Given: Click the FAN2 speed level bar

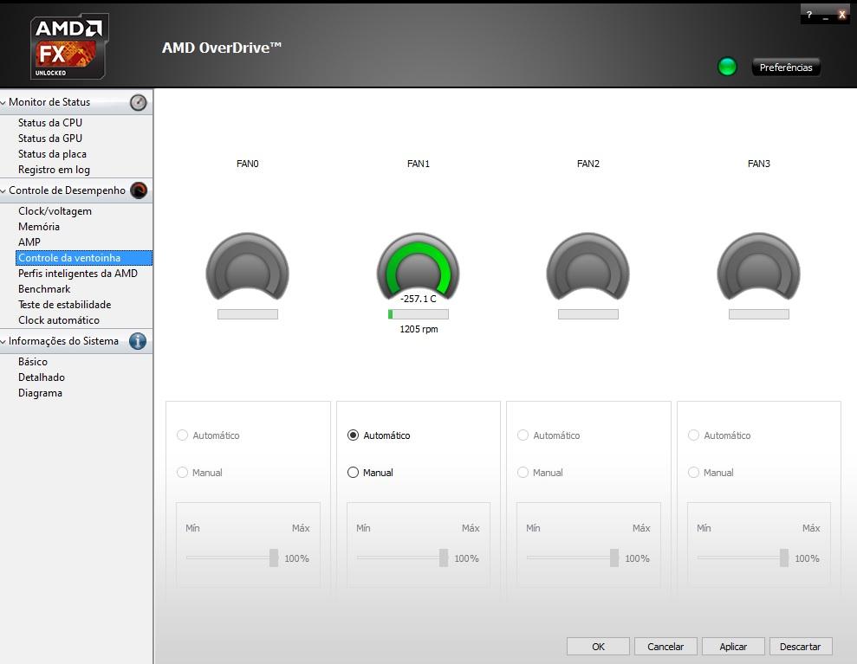Looking at the screenshot, I should click(588, 314).
